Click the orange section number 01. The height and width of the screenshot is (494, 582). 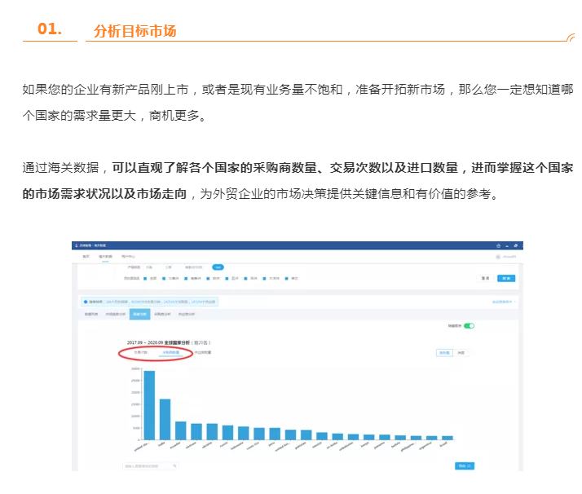(x=50, y=29)
